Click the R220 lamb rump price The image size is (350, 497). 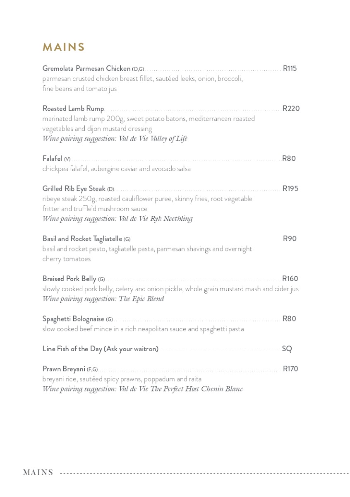point(291,109)
